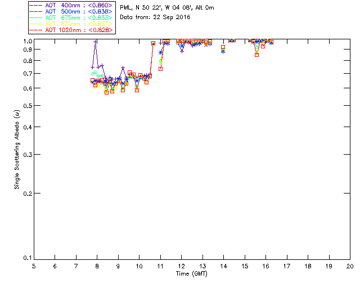Click the hour 5 x-axis tick label
This screenshot has height=288, width=360.
click(x=34, y=266)
